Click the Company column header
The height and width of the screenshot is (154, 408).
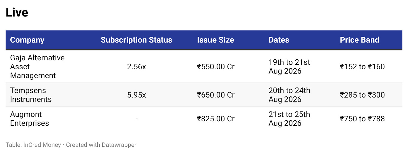click(27, 40)
